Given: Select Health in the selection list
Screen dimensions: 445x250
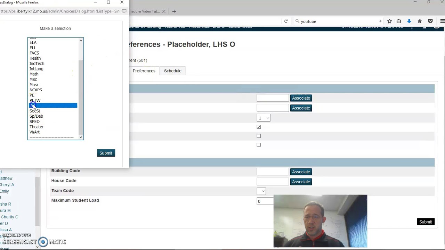Looking at the screenshot, I should coord(35,58).
